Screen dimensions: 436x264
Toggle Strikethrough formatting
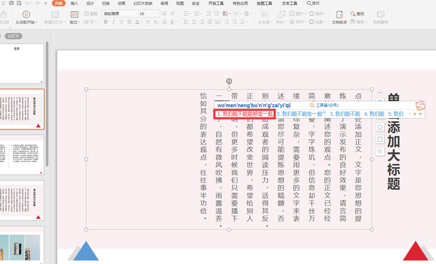tap(129, 21)
